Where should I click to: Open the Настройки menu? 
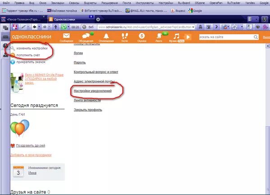click(x=166, y=3)
